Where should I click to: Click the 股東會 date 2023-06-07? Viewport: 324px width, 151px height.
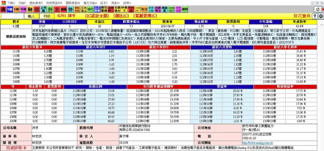(x=168, y=26)
